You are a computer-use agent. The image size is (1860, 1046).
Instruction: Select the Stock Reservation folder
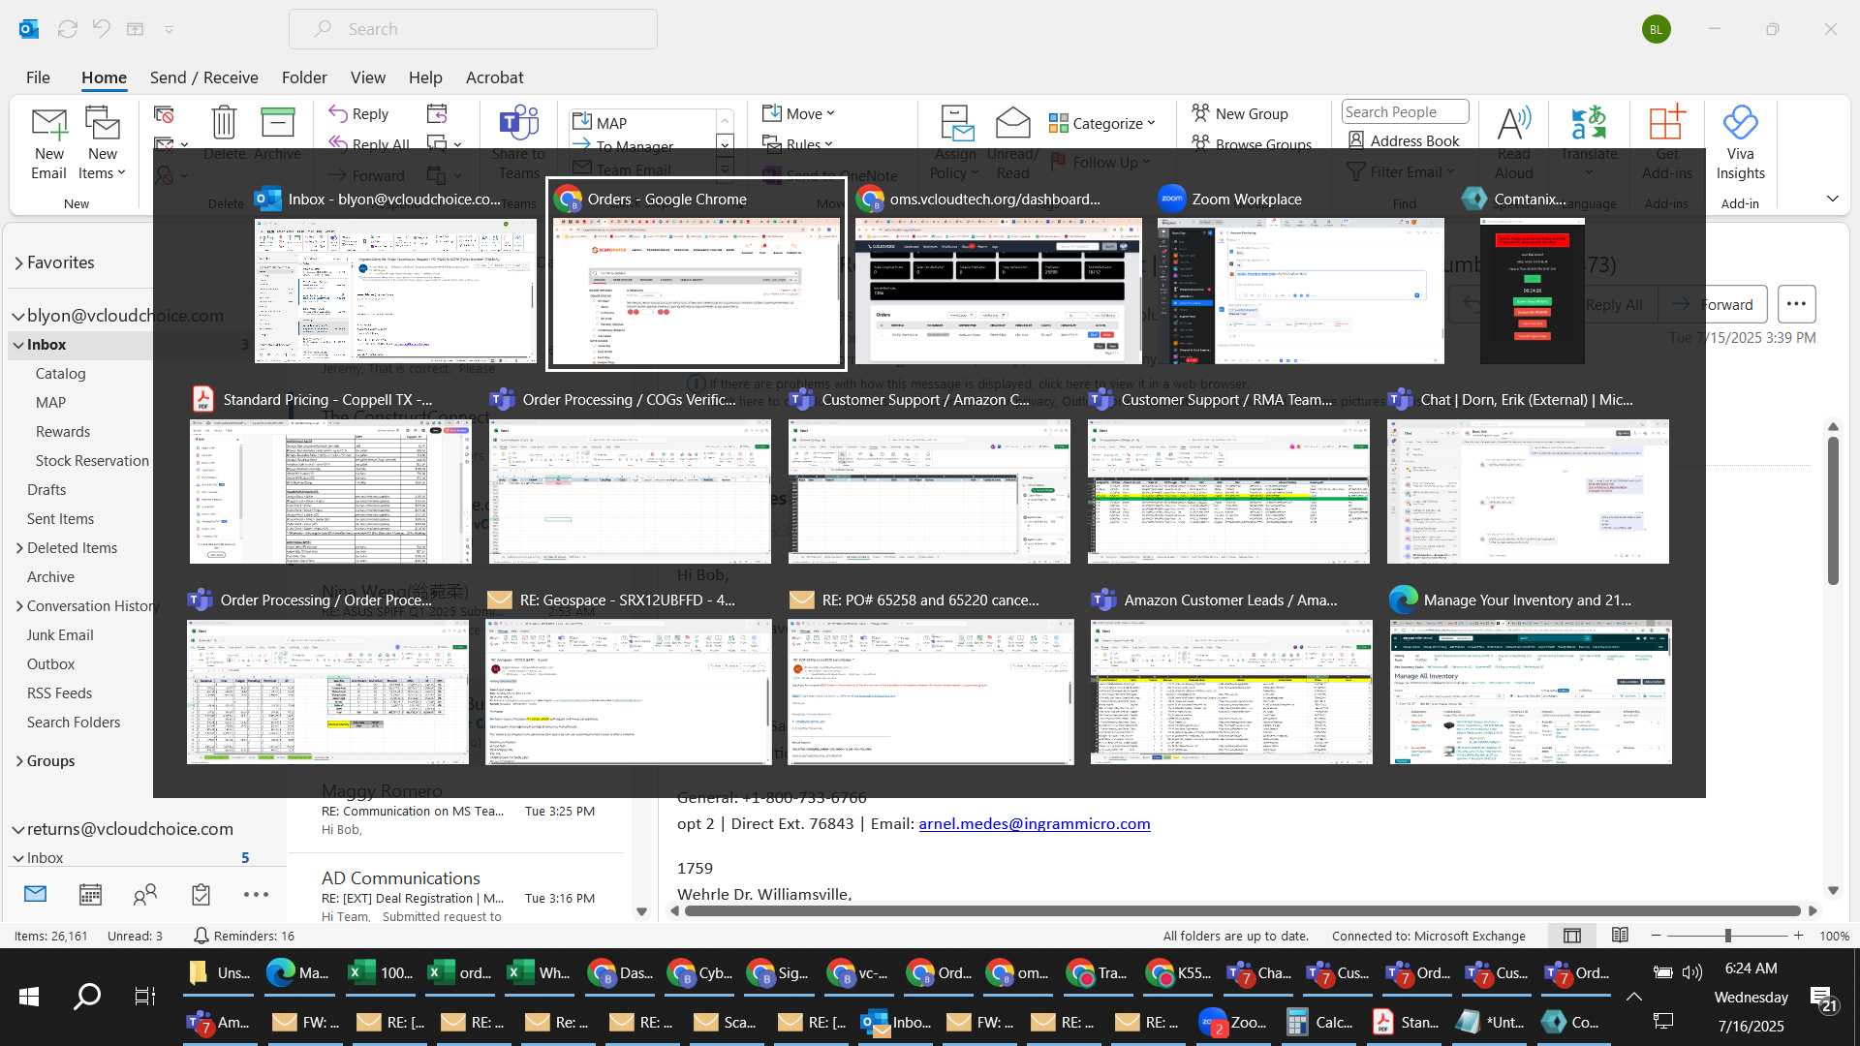click(x=92, y=461)
